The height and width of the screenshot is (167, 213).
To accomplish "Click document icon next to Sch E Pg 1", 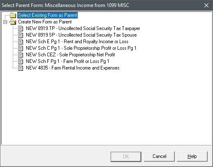I will click(x=21, y=42).
